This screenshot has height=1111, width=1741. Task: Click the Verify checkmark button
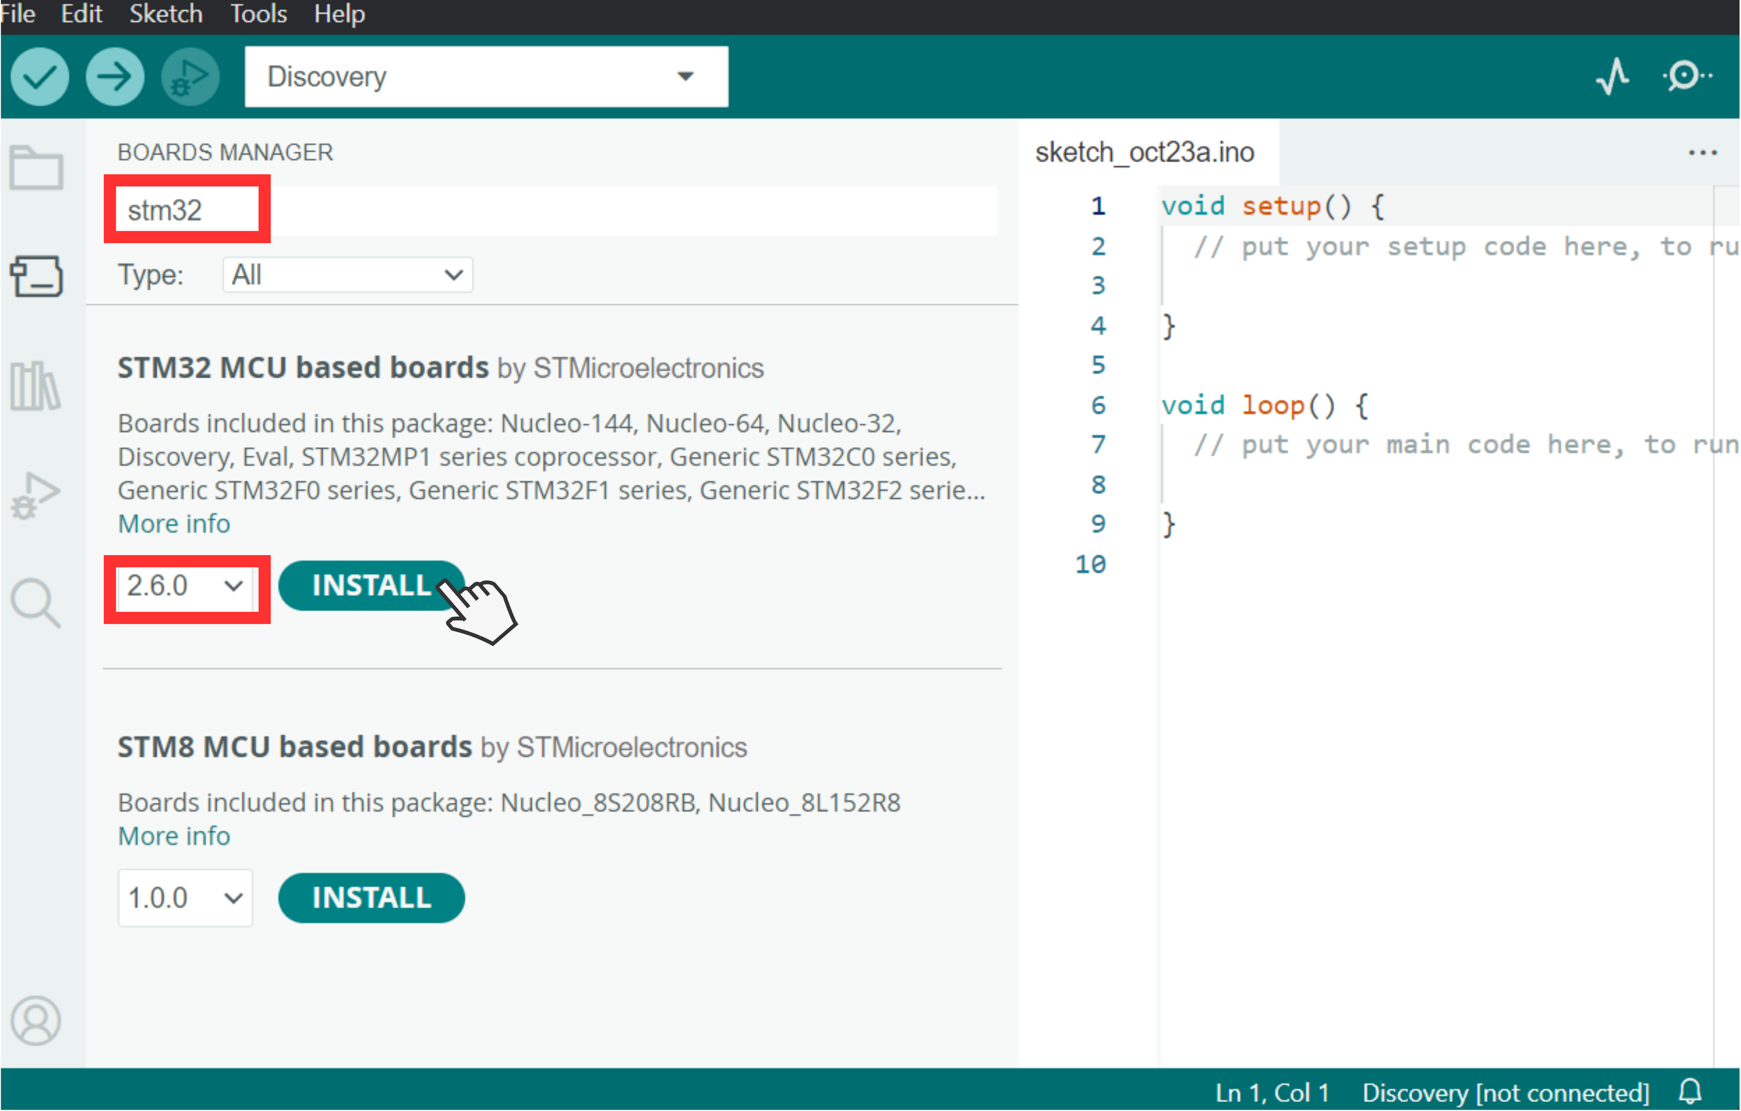(x=40, y=77)
